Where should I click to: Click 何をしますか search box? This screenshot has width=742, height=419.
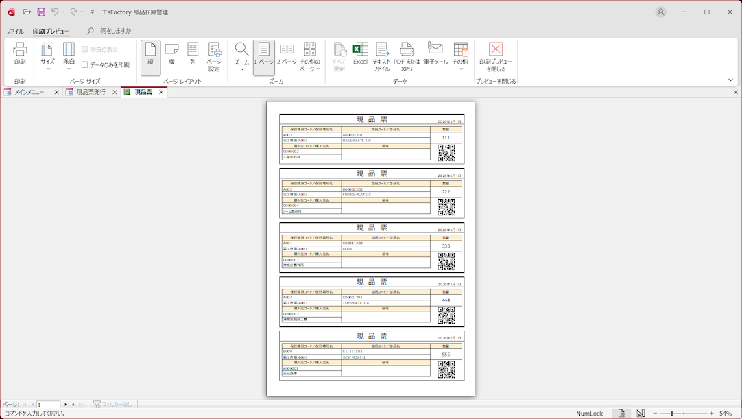tap(115, 31)
